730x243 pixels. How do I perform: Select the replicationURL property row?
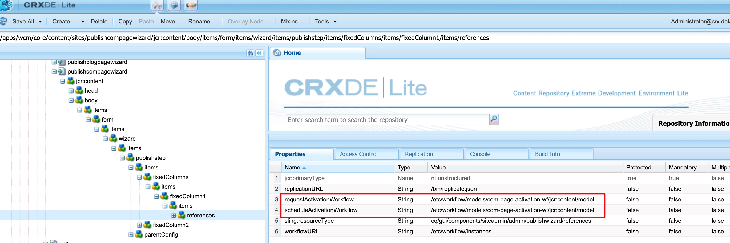pyautogui.click(x=499, y=189)
